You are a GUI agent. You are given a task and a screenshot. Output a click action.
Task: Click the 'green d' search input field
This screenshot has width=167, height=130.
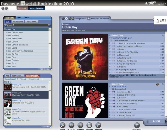tap(27, 25)
